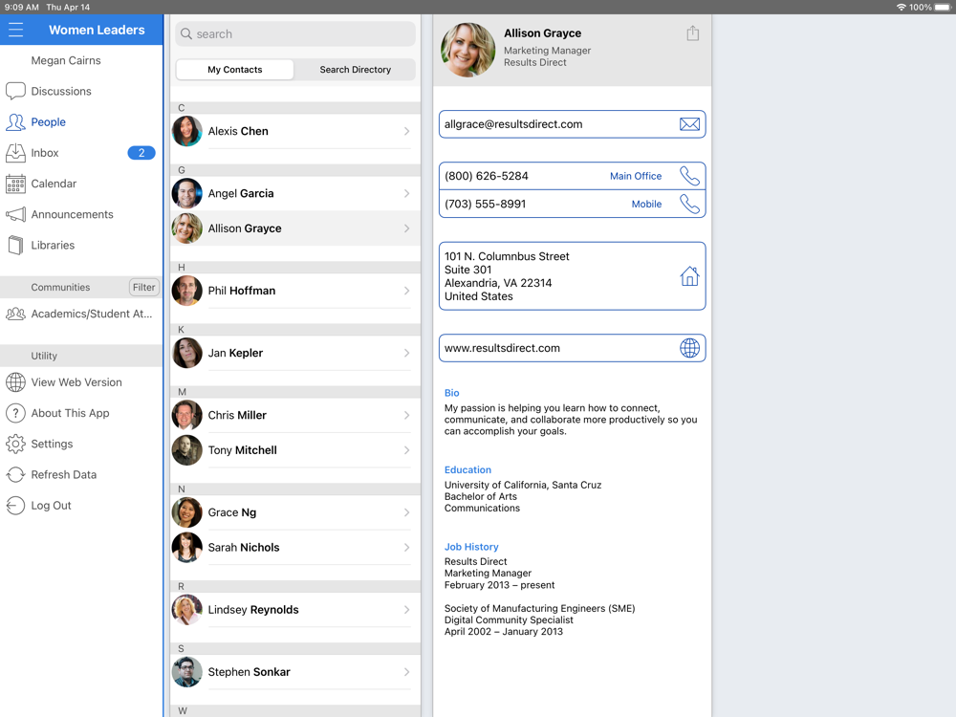Click Log Out in the sidebar
This screenshot has width=956, height=717.
pyautogui.click(x=51, y=506)
